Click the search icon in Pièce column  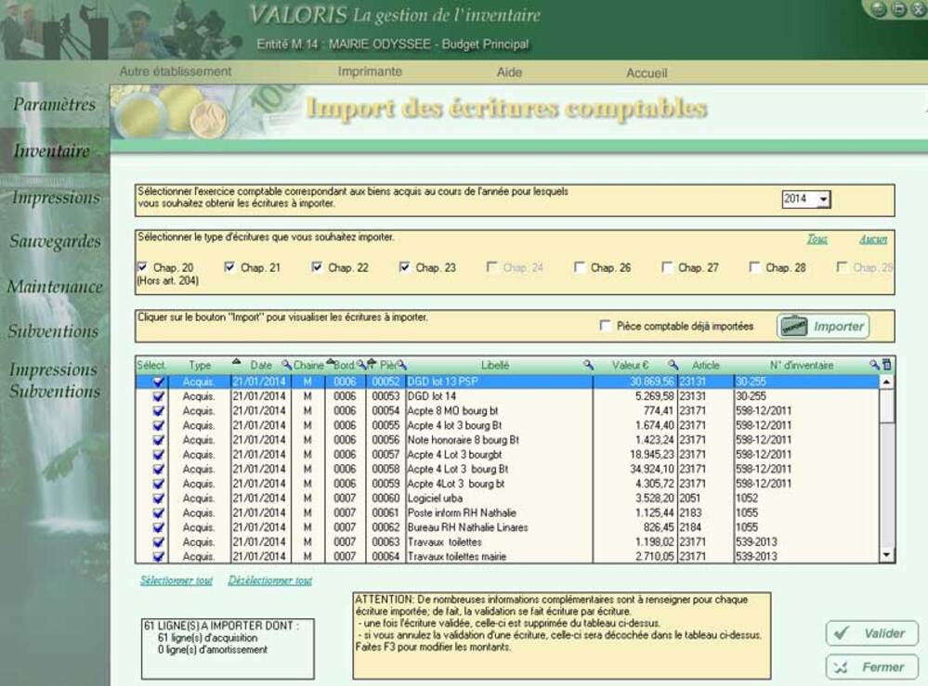point(402,366)
